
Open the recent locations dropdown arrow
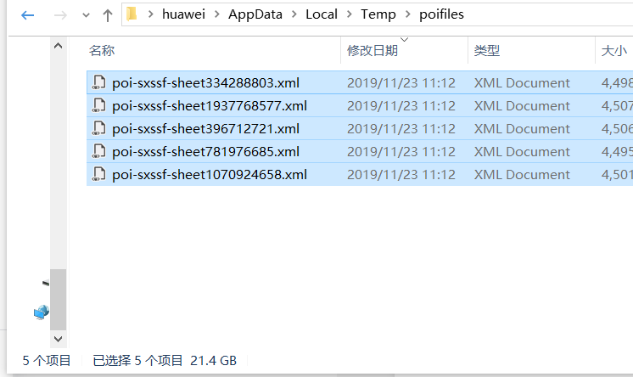point(86,16)
